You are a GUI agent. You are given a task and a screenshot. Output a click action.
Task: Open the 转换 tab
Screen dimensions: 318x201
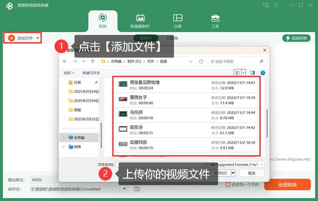coord(103,21)
